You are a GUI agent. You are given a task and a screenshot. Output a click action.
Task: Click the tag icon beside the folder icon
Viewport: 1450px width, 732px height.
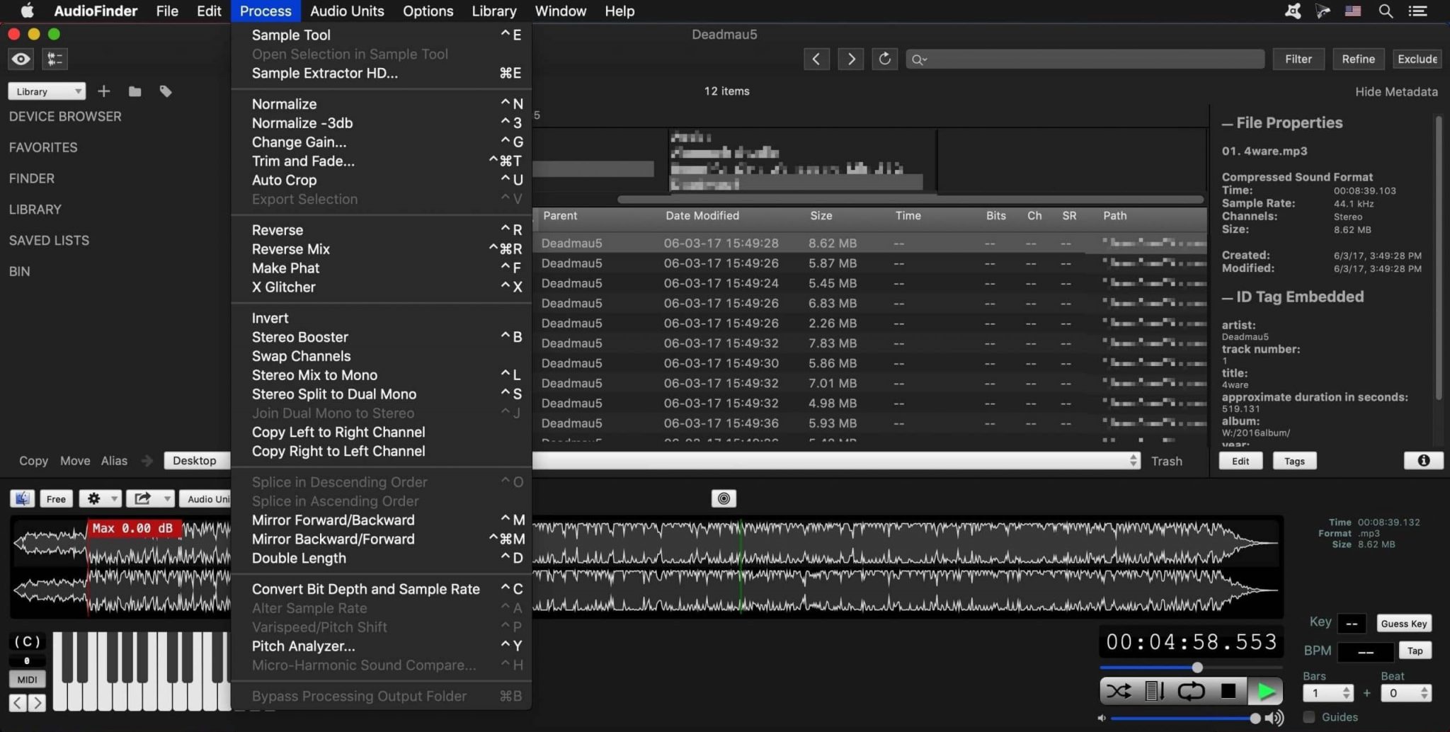tap(166, 91)
